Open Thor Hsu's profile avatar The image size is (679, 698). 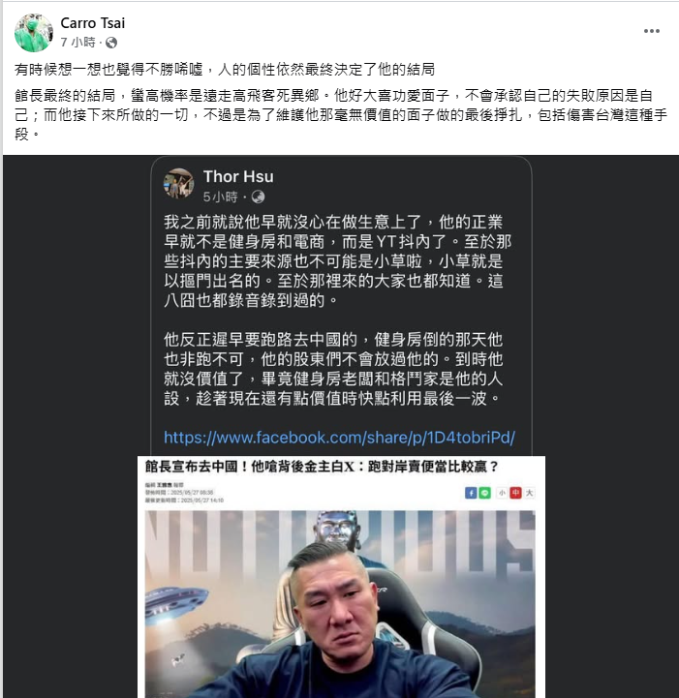point(178,183)
